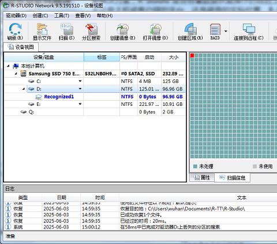Open the 驱动器(D) menu
Image resolution: width=277 pixels, height=244 pixels.
(16, 16)
